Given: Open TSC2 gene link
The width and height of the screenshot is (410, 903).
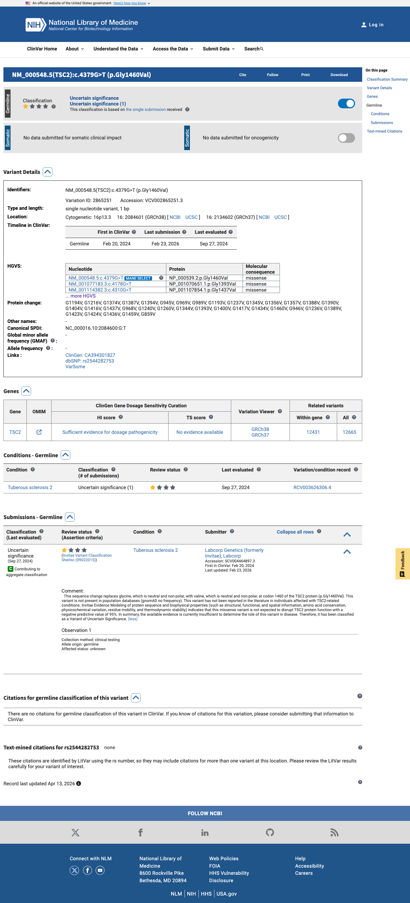Looking at the screenshot, I should pos(15,432).
